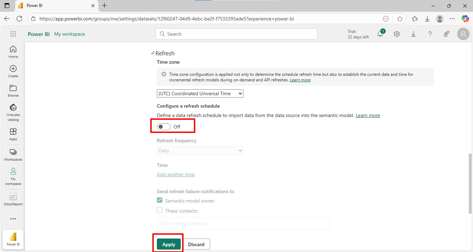Screen dimensions: 473x252
Task: Open the browser favorites list
Action: click(x=415, y=19)
